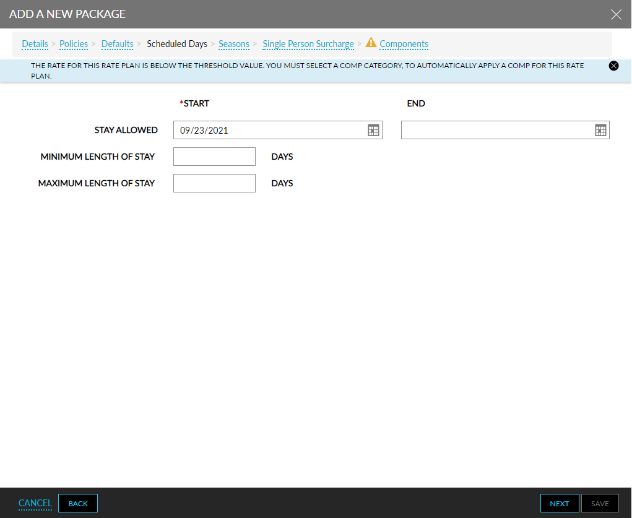Open the Single Person Surcharge step
This screenshot has width=632, height=518.
[308, 44]
